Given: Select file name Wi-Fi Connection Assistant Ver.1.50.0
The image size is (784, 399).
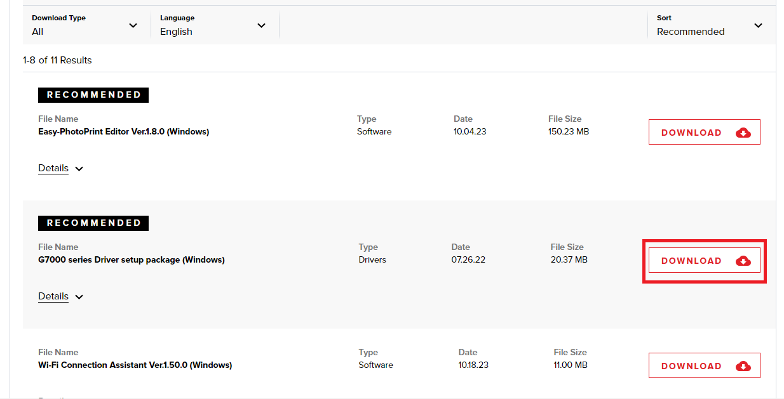Looking at the screenshot, I should pos(135,365).
